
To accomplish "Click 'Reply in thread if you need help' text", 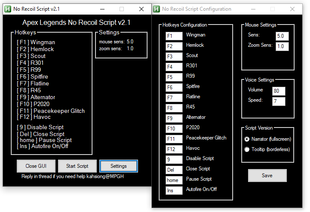I will [53, 176].
